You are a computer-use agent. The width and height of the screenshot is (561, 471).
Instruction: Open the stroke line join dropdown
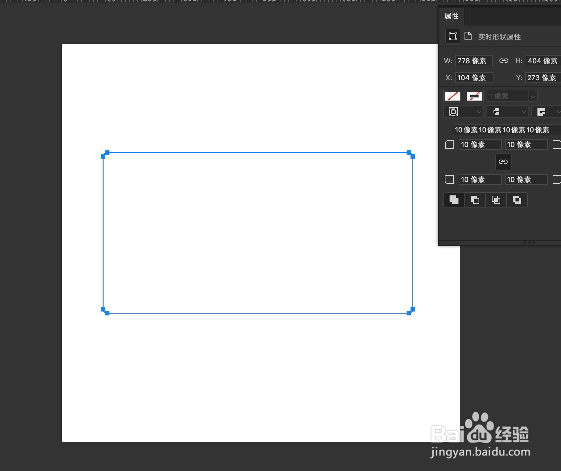point(546,112)
